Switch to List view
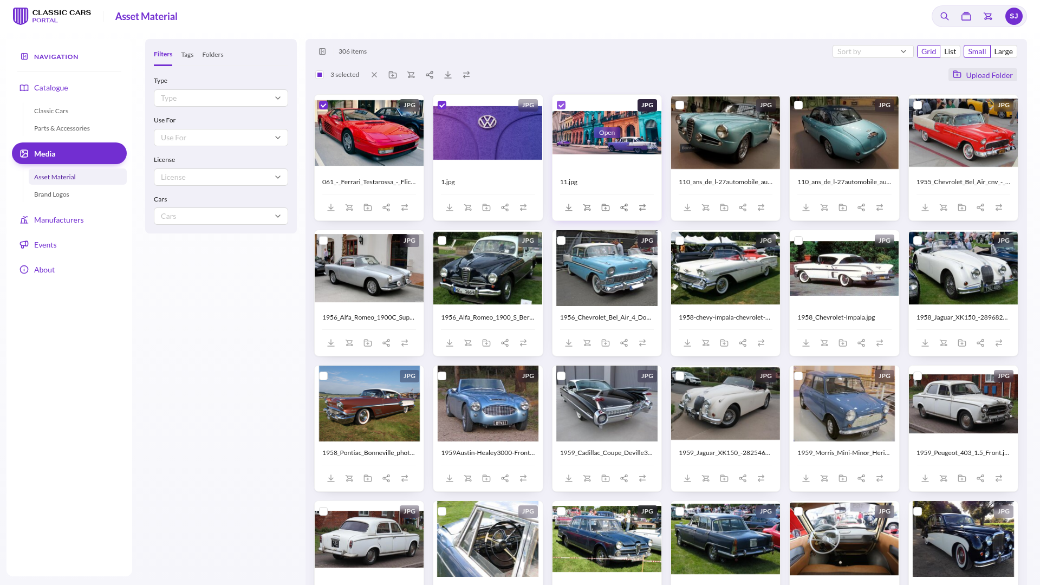The height and width of the screenshot is (585, 1040). tap(950, 51)
